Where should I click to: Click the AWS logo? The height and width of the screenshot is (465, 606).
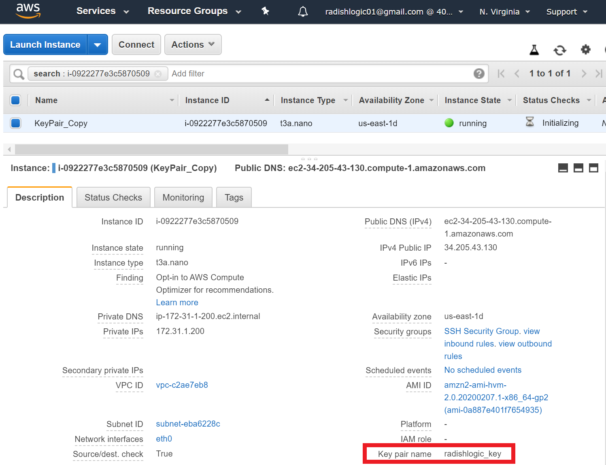tap(28, 11)
